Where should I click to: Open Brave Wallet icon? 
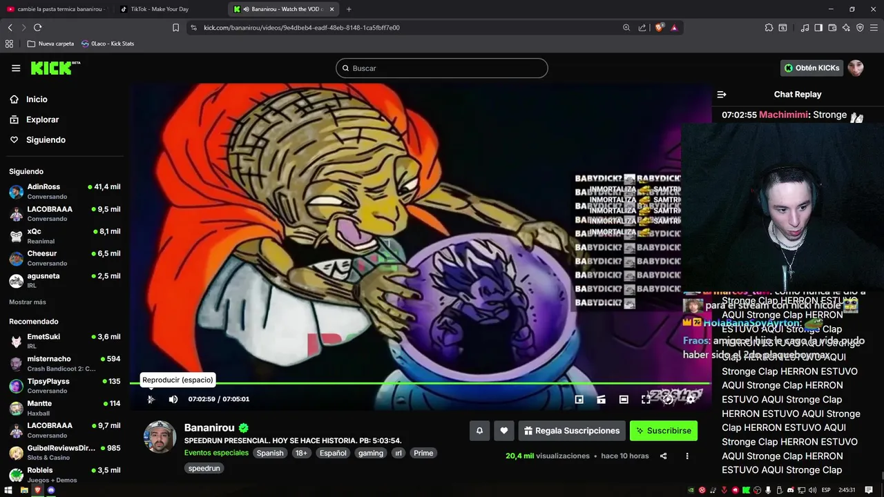coord(832,28)
